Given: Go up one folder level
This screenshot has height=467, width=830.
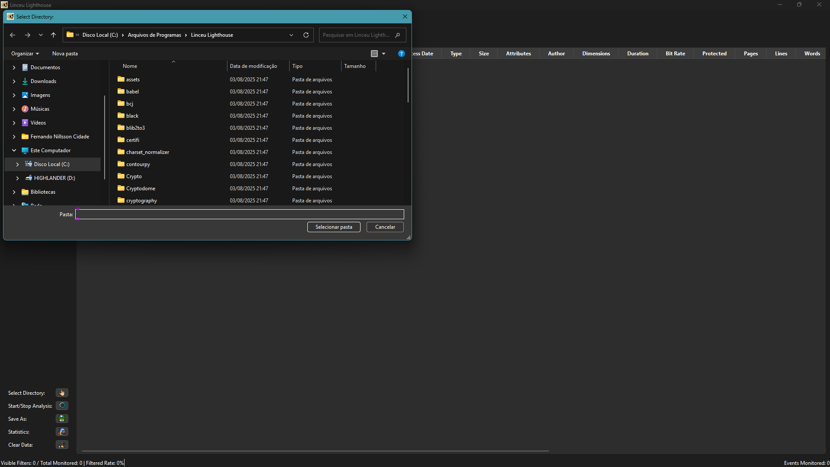Looking at the screenshot, I should click(53, 35).
